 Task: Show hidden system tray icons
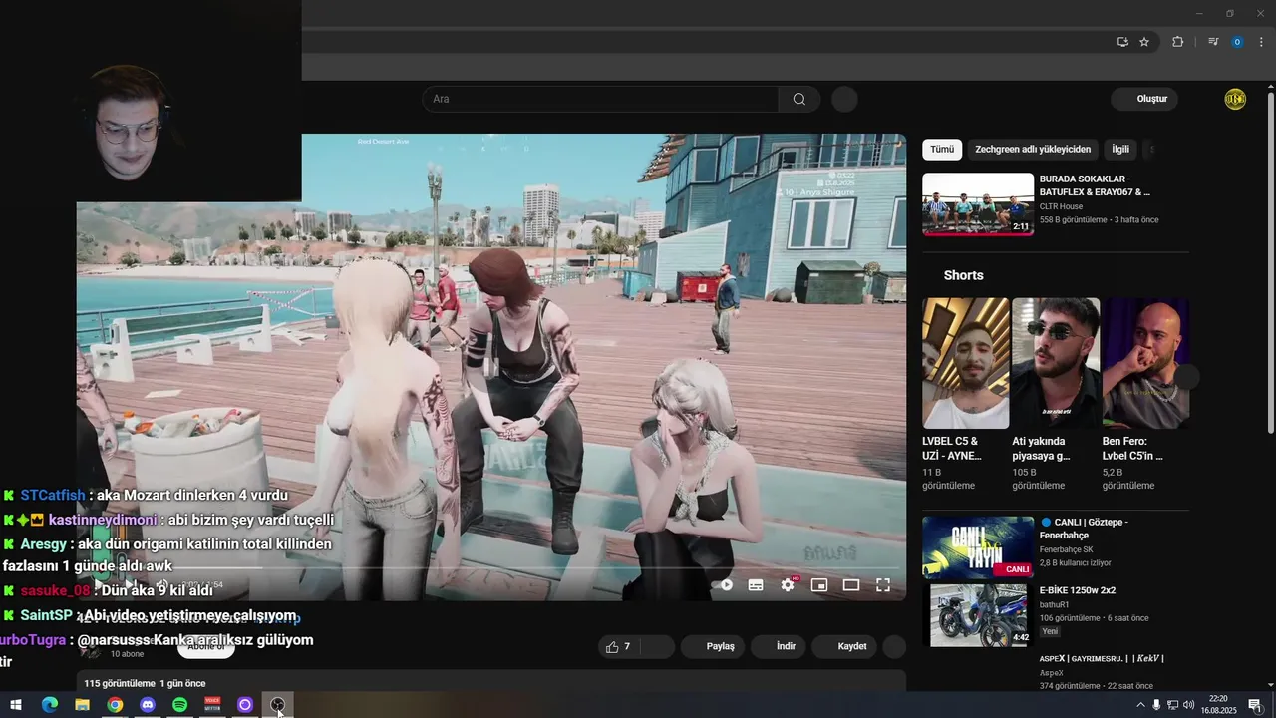coord(1140,705)
